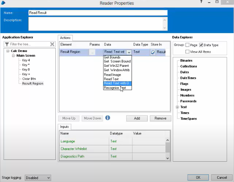Uncheck the Data Type group checkbox
The height and width of the screenshot is (182, 234).
pyautogui.click(x=201, y=45)
